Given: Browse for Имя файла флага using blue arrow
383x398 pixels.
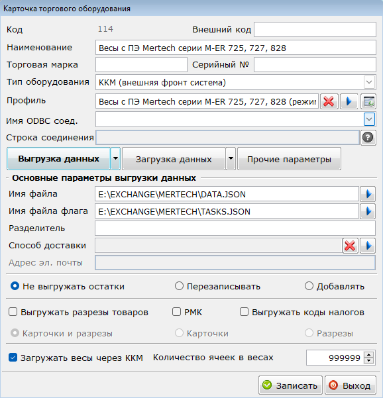Looking at the screenshot, I should tap(368, 211).
